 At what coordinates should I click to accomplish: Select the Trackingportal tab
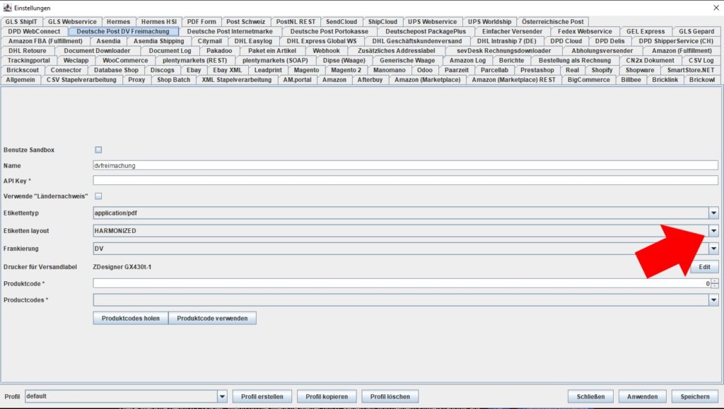coord(28,61)
